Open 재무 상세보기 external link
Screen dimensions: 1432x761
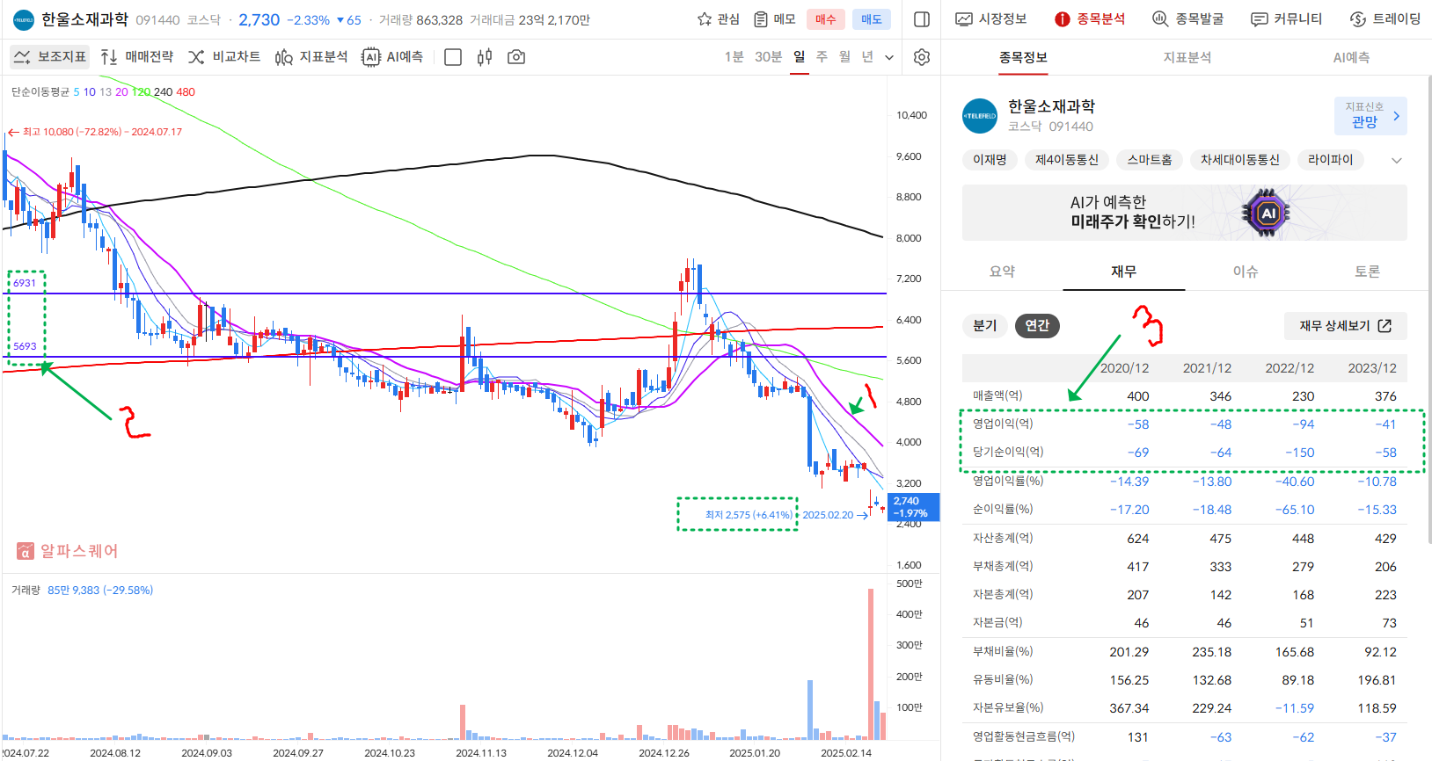(x=1346, y=326)
